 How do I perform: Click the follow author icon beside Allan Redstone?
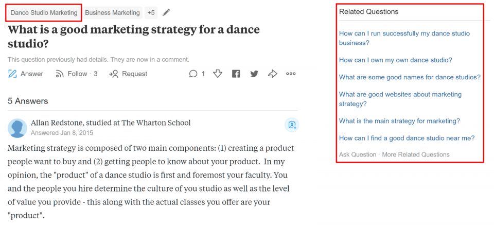[292, 125]
